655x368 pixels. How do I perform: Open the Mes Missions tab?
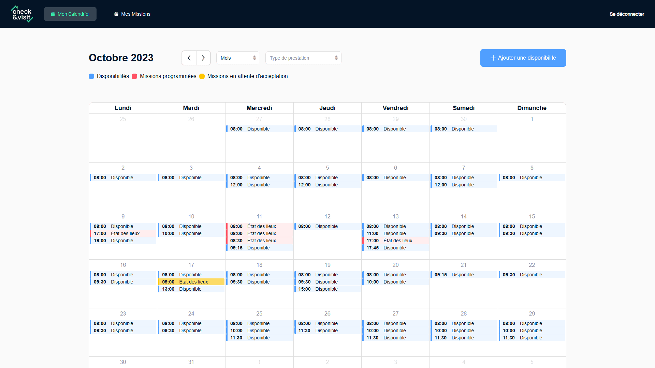132,14
